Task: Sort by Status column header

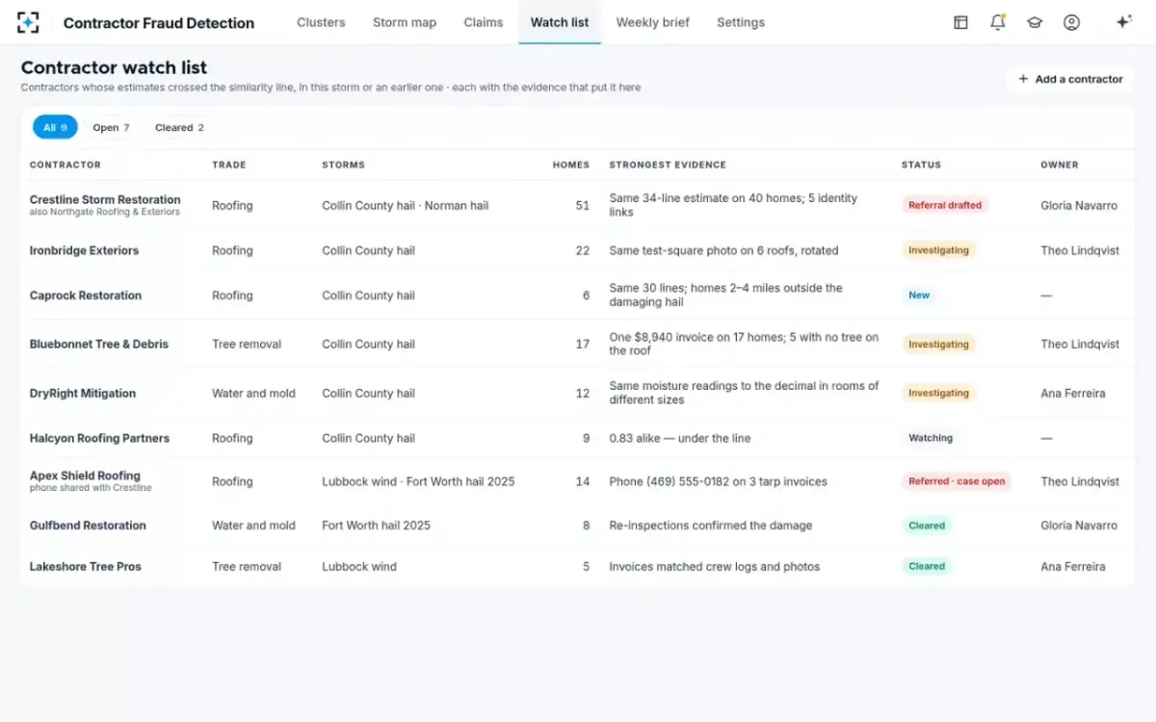Action: [921, 165]
